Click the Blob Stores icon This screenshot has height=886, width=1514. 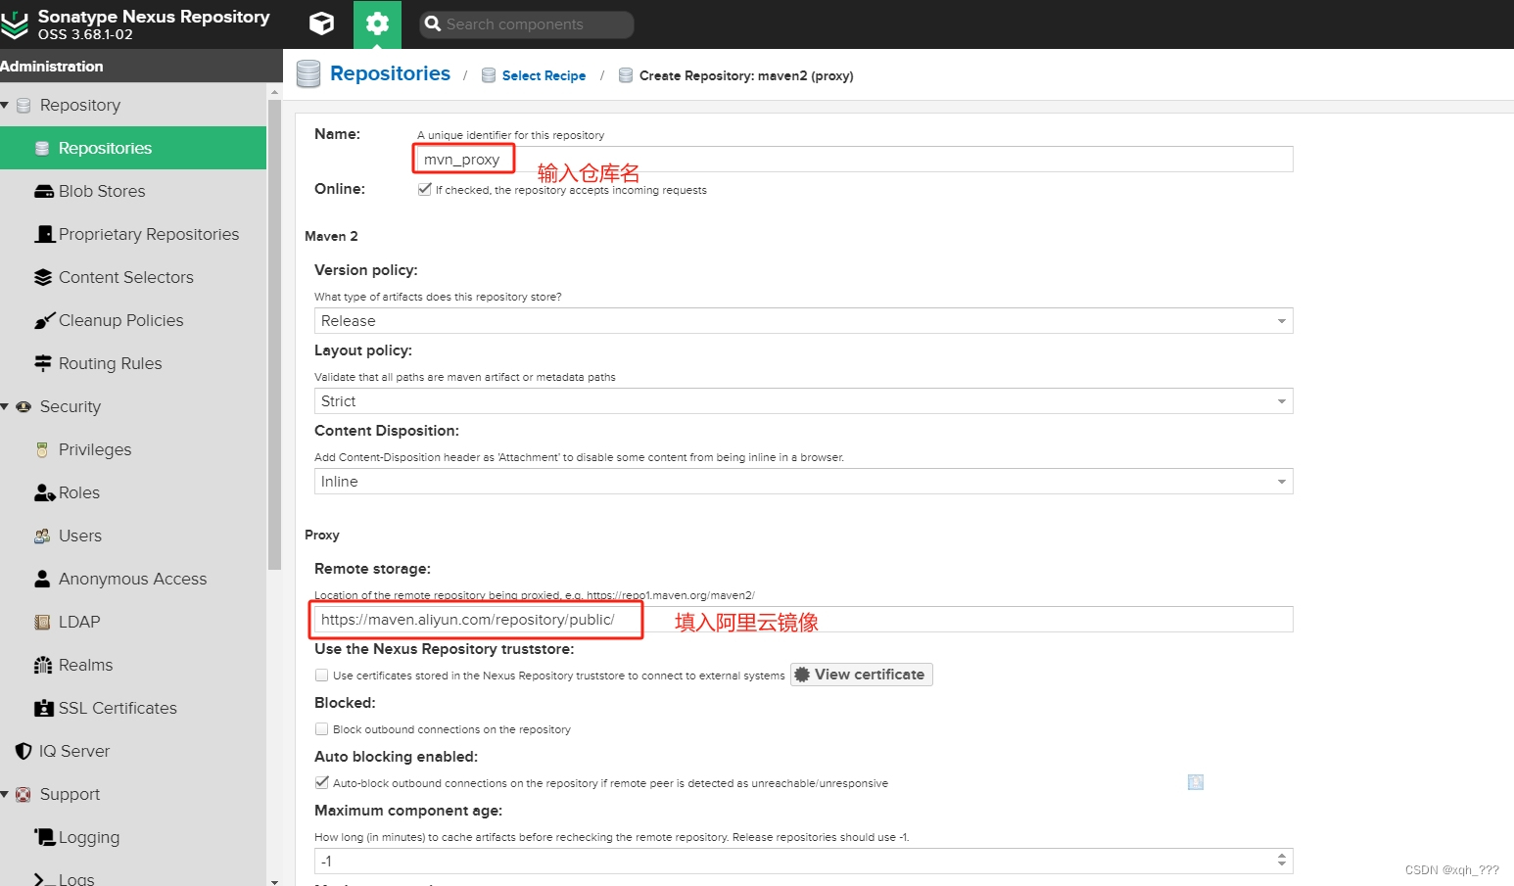44,192
